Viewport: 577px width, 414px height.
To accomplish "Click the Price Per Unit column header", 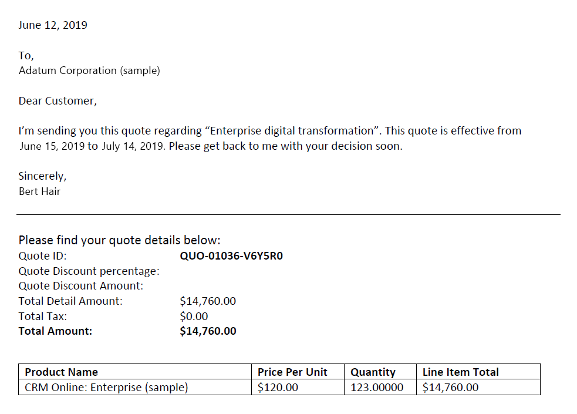I will point(292,372).
